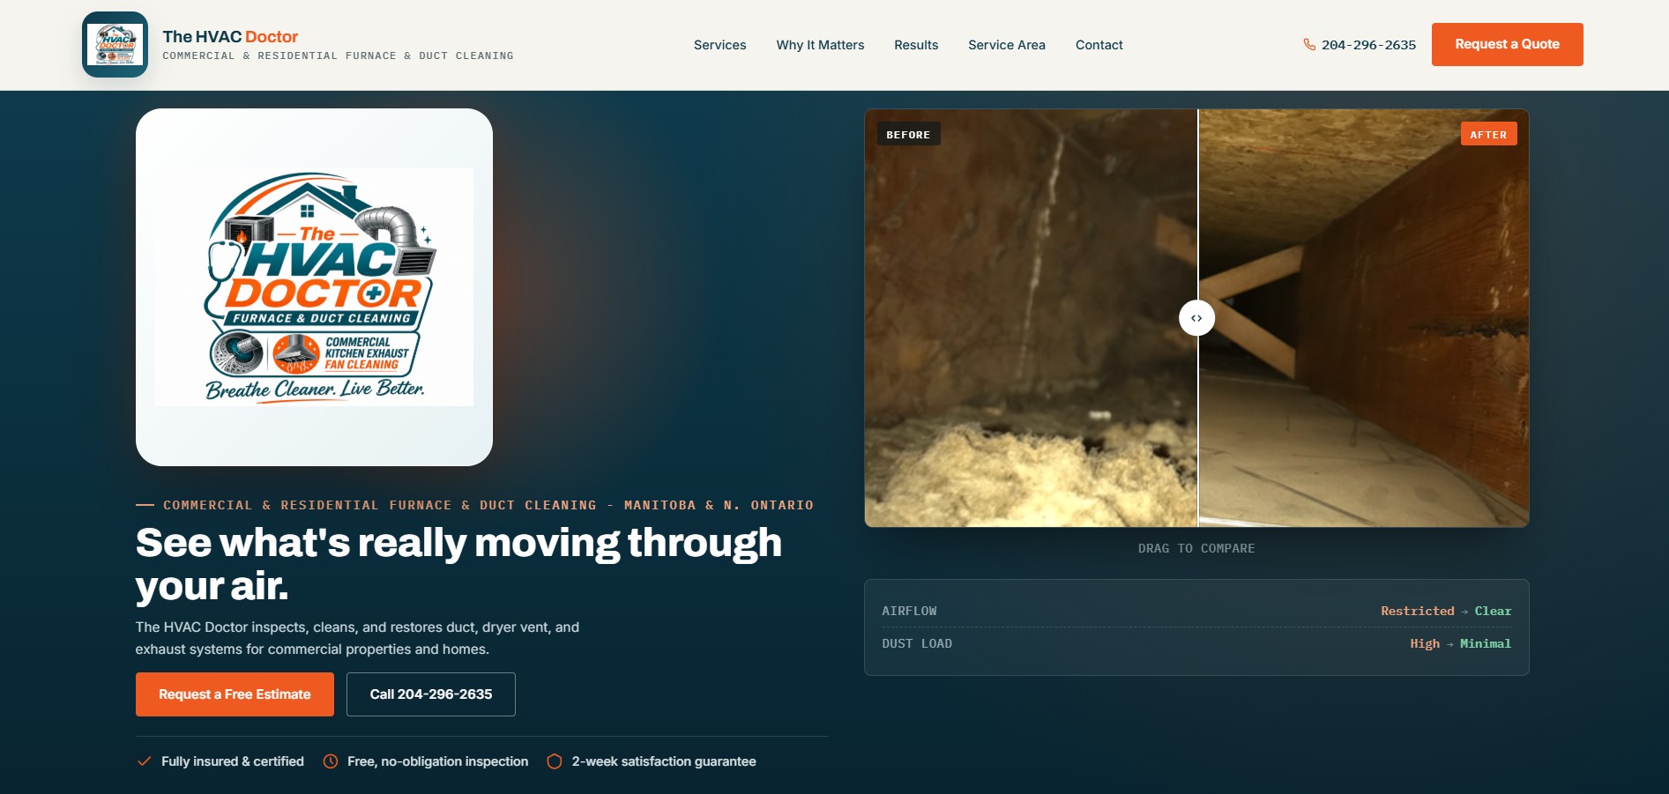The image size is (1669, 794).
Task: Click the Restricted → Clear value
Action: (1446, 611)
